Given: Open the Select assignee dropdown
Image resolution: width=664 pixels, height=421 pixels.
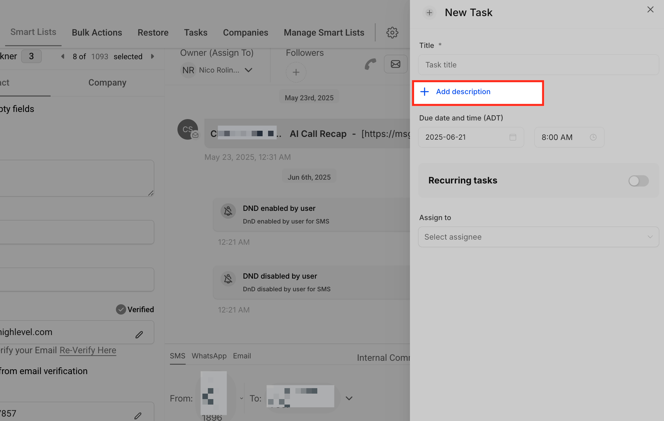Looking at the screenshot, I should [538, 237].
